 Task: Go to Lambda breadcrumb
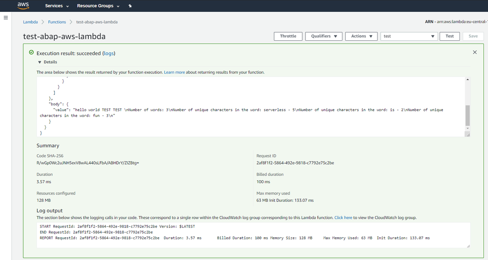(30, 22)
